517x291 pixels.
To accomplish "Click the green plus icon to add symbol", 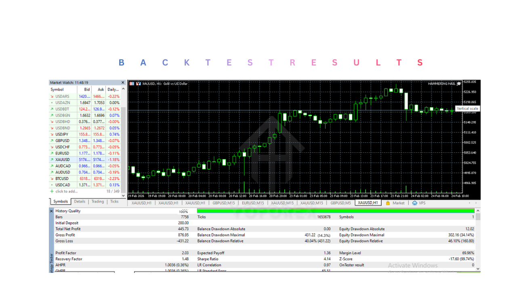I will pyautogui.click(x=52, y=191).
